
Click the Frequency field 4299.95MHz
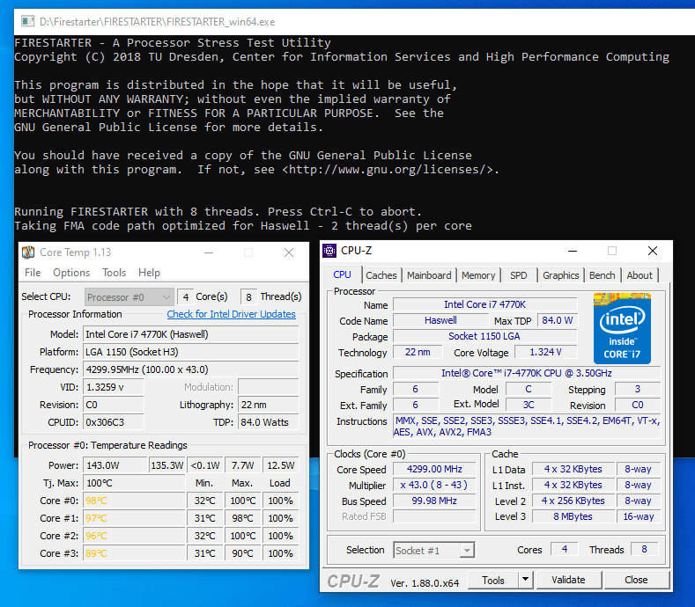(x=191, y=369)
